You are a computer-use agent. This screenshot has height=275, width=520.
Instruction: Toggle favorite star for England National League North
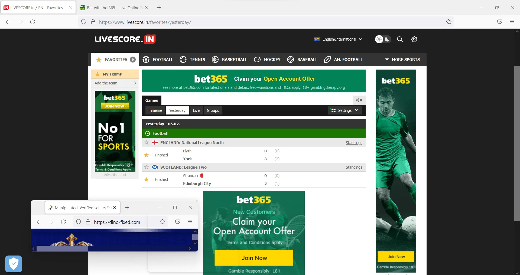point(146,142)
